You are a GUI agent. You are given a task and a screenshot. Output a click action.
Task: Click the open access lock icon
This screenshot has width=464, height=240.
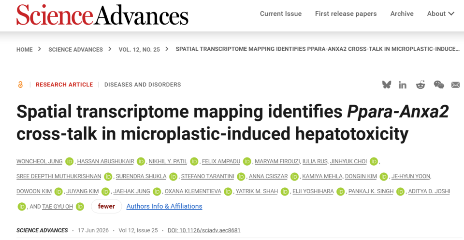click(x=20, y=85)
